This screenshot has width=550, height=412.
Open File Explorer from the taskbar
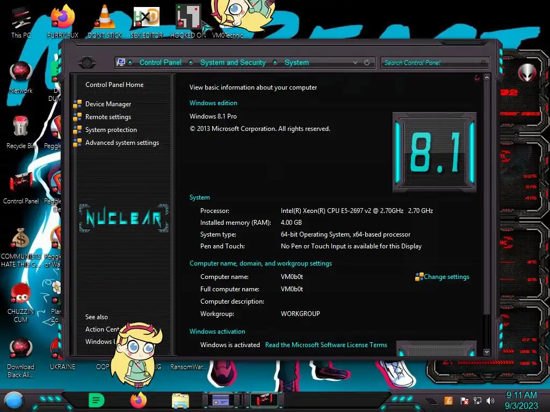180,400
